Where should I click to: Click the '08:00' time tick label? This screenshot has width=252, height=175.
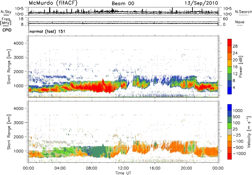point(92,168)
